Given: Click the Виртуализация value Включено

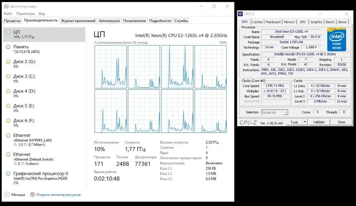Looking at the screenshot, I should [x=214, y=163].
